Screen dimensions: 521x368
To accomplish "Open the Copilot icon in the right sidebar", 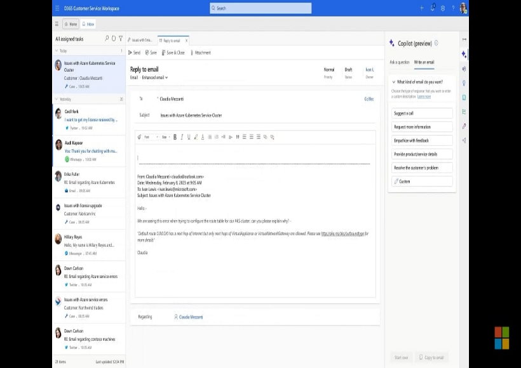I will pyautogui.click(x=464, y=55).
